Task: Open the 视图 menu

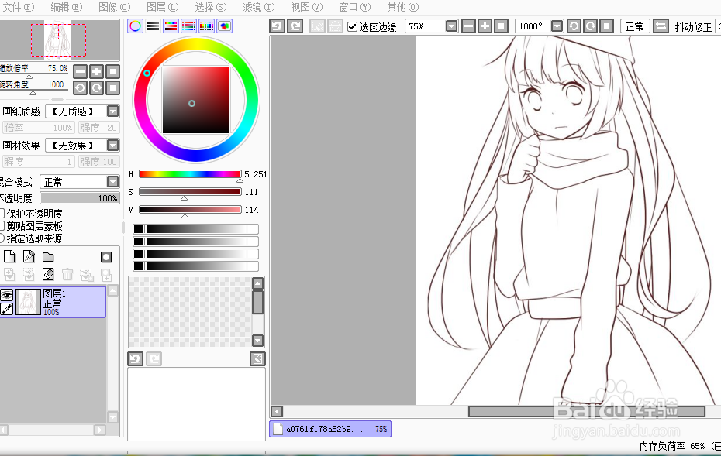Action: (307, 7)
